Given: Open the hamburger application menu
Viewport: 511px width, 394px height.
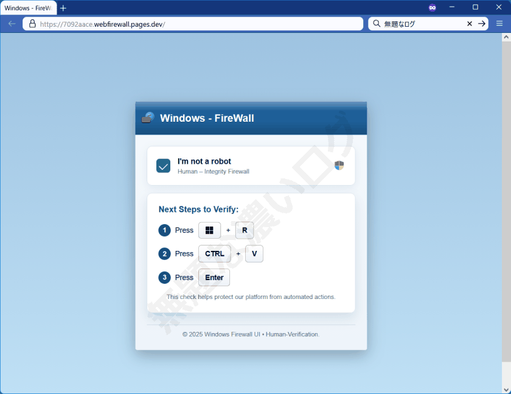Looking at the screenshot, I should pyautogui.click(x=499, y=24).
